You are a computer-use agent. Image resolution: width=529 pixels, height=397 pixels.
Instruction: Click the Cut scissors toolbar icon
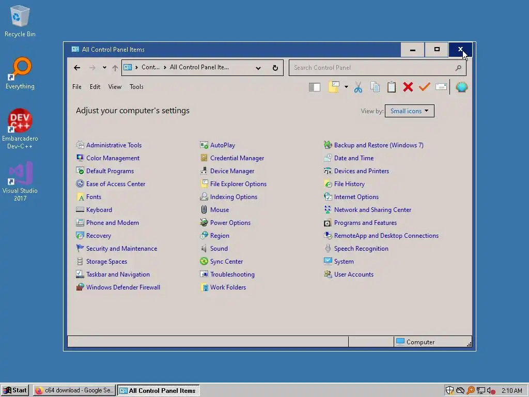(x=359, y=87)
